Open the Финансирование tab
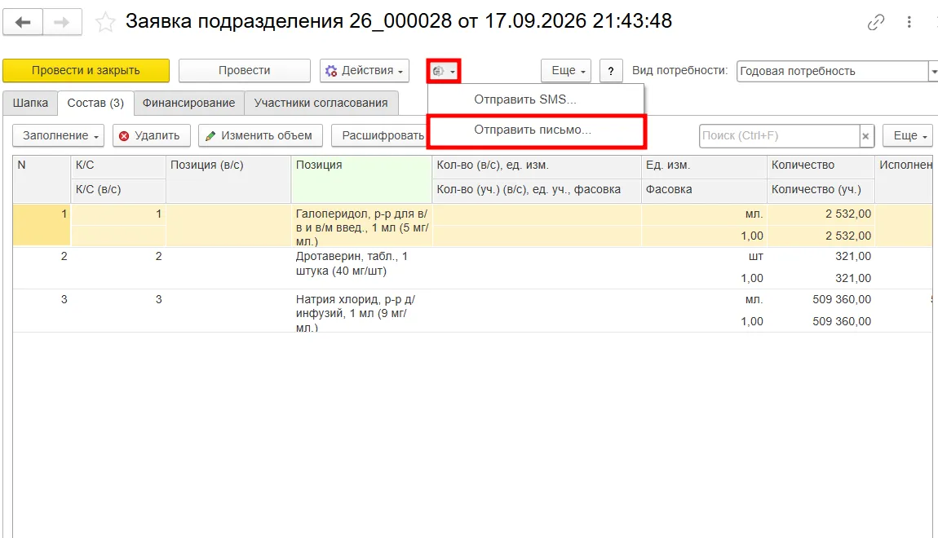The height and width of the screenshot is (538, 938). coord(189,103)
